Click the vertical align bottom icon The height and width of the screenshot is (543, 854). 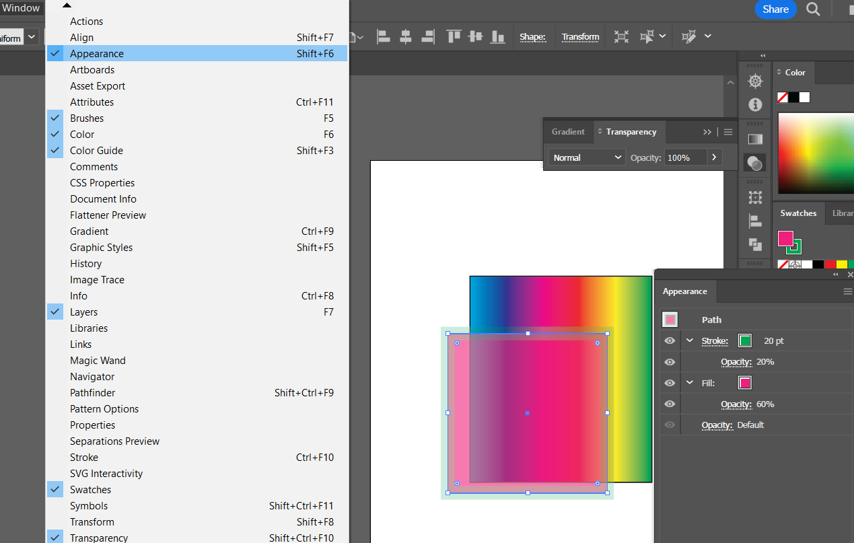click(498, 37)
